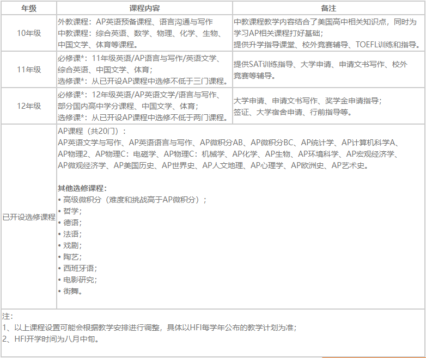The height and width of the screenshot is (358, 426).
Task: Select the 戏剧 list item
Action: [x=72, y=245]
